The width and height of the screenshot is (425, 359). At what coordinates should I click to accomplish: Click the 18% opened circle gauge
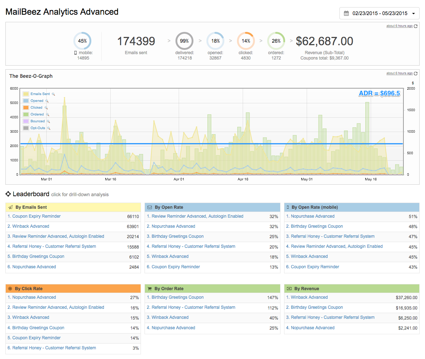tap(215, 41)
